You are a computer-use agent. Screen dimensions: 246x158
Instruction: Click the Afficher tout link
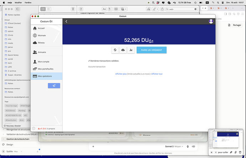pyautogui.click(x=157, y=74)
